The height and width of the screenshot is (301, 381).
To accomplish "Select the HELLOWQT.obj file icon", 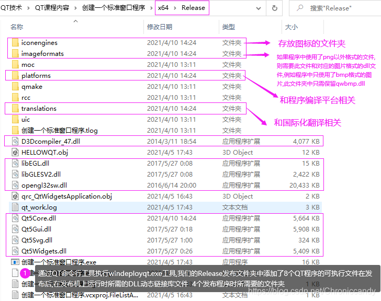I will [x=15, y=152].
